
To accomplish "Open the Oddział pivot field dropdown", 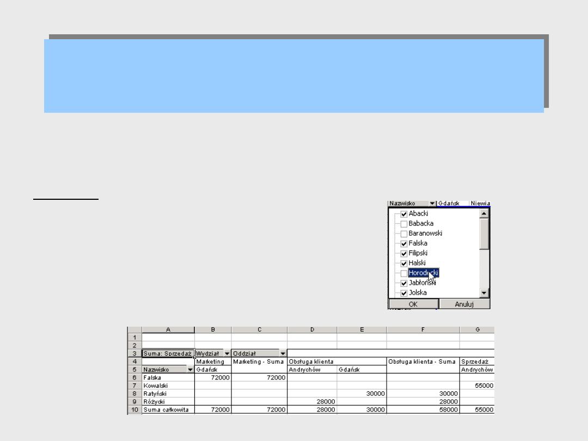I will click(x=283, y=353).
